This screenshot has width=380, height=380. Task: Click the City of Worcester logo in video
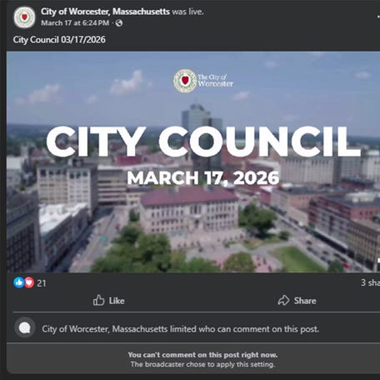[x=203, y=81]
